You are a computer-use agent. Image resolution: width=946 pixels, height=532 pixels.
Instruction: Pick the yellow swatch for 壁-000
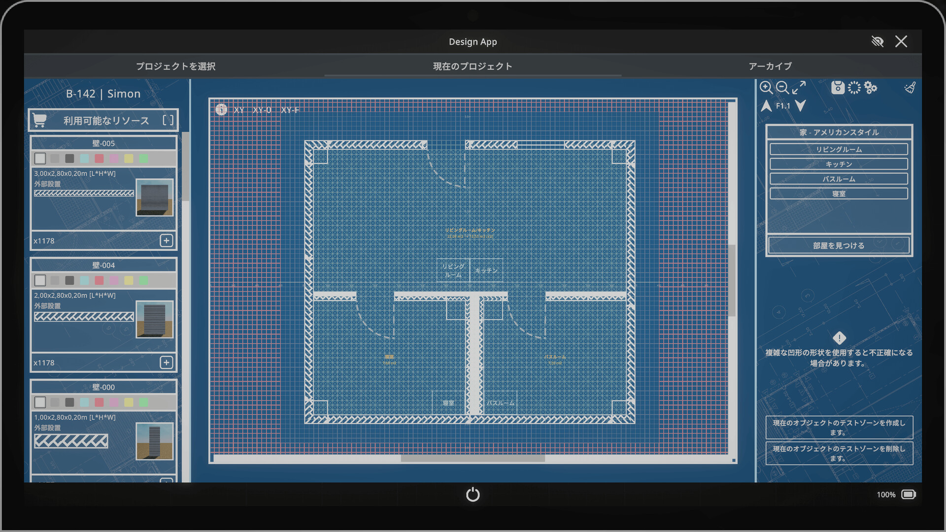pos(129,402)
